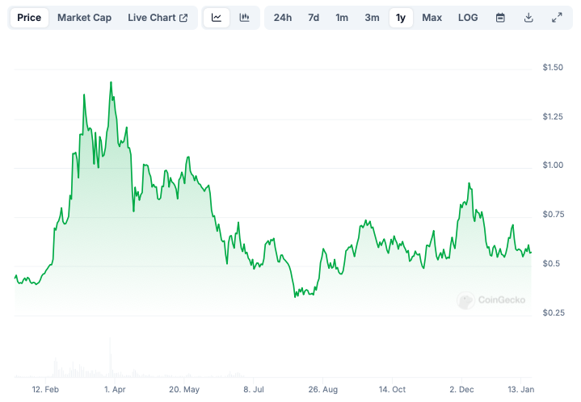Toggle the LOG scale option

[468, 18]
